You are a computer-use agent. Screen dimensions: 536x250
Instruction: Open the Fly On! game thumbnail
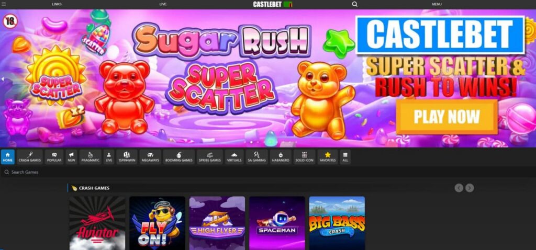pyautogui.click(x=157, y=223)
